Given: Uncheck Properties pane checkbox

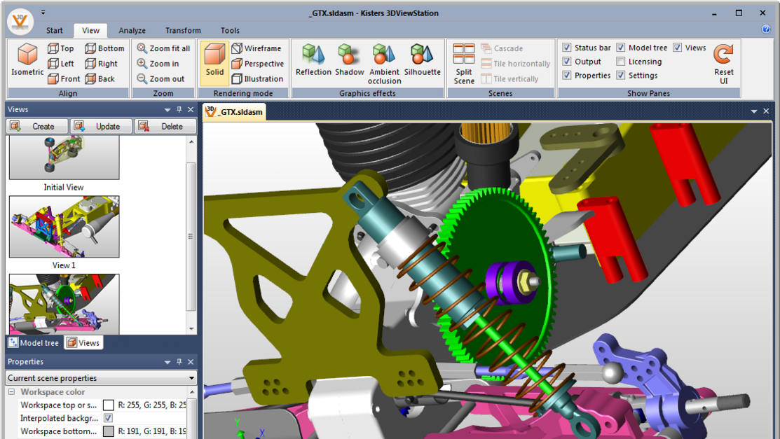Looking at the screenshot, I should click(x=566, y=76).
